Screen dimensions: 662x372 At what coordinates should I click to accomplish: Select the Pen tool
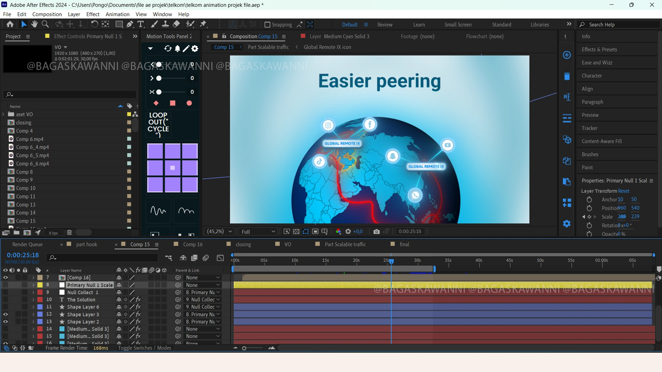click(x=130, y=24)
